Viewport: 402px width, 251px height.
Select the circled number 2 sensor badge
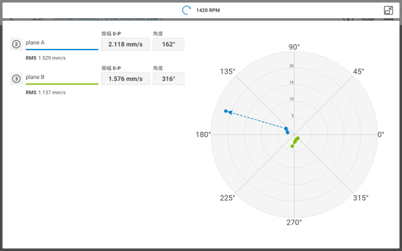pyautogui.click(x=16, y=45)
